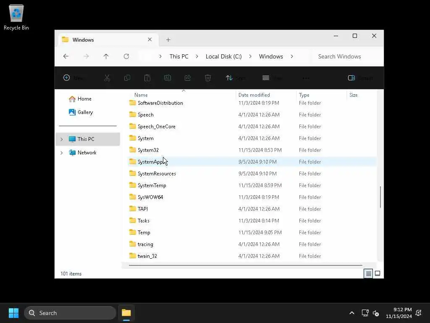Click the Local Disk (C:) breadcrumb
The width and height of the screenshot is (430, 323).
223,56
